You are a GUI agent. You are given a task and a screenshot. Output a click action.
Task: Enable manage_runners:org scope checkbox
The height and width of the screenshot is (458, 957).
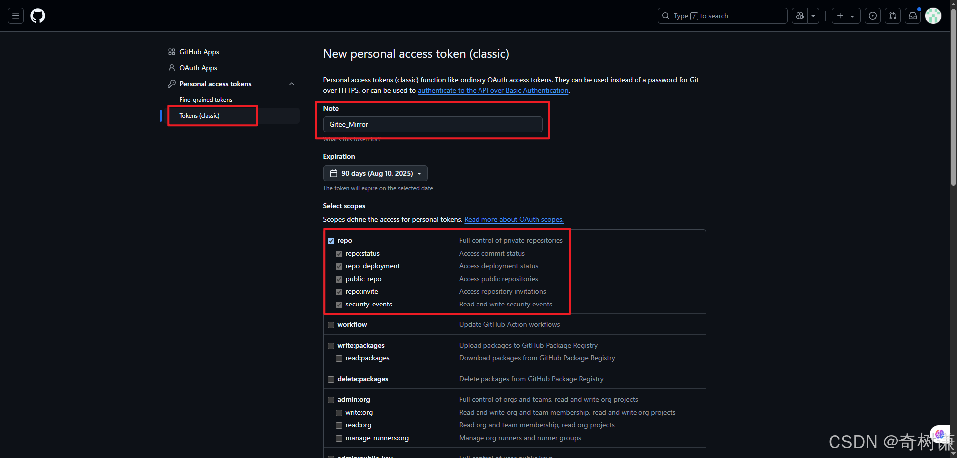tap(339, 438)
